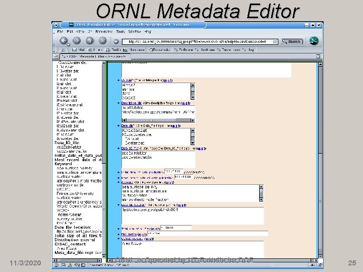
Task: Click the Data_file field link
Action: 128,125
